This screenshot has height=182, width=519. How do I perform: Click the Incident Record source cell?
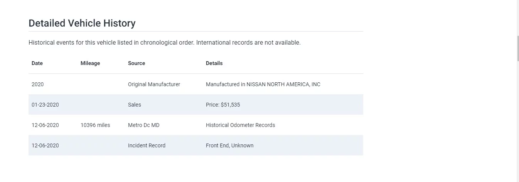(x=147, y=145)
